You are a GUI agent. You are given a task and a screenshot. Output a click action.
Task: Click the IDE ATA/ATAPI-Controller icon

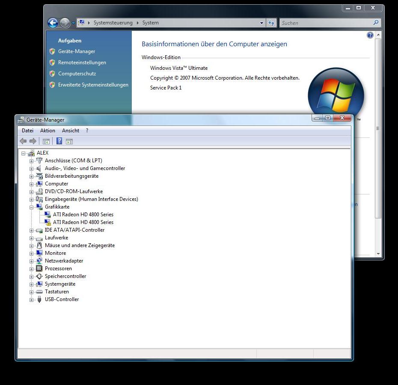[39, 230]
